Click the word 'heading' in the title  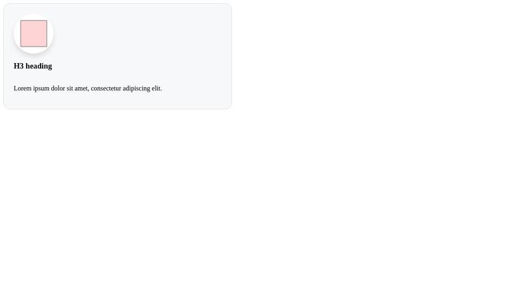(39, 66)
